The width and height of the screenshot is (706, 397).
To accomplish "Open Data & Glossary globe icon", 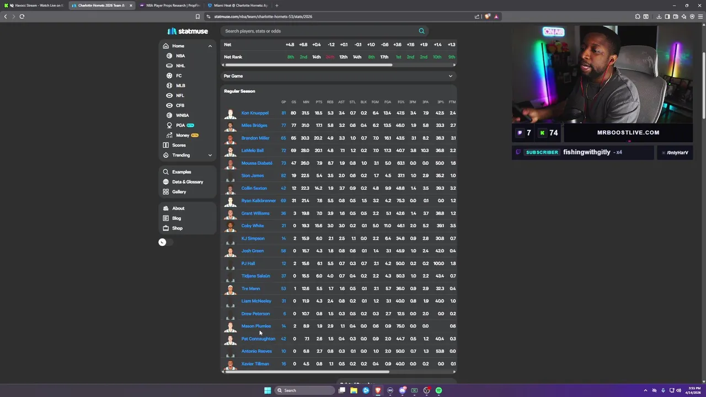I will [165, 182].
